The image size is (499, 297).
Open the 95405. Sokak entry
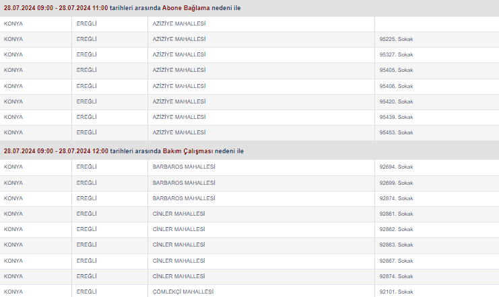(x=396, y=70)
